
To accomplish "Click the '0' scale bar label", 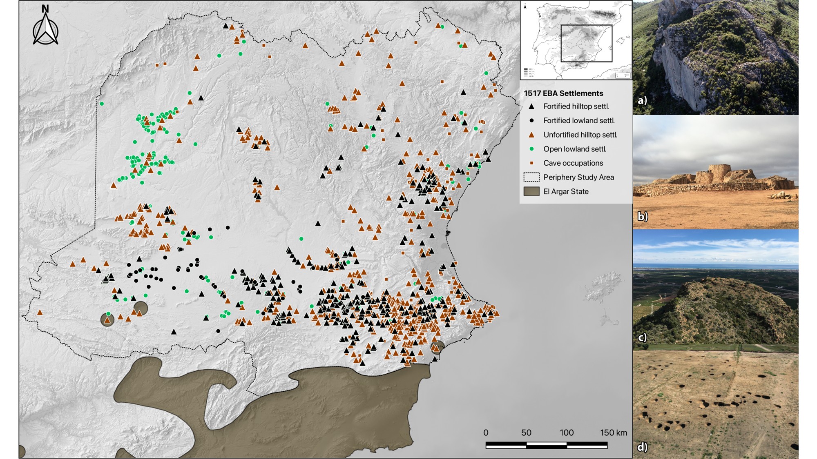I will [486, 432].
